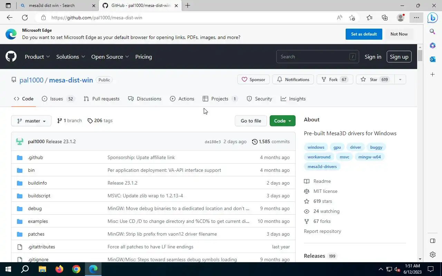
Task: Click Set as default button
Action: pos(364,34)
